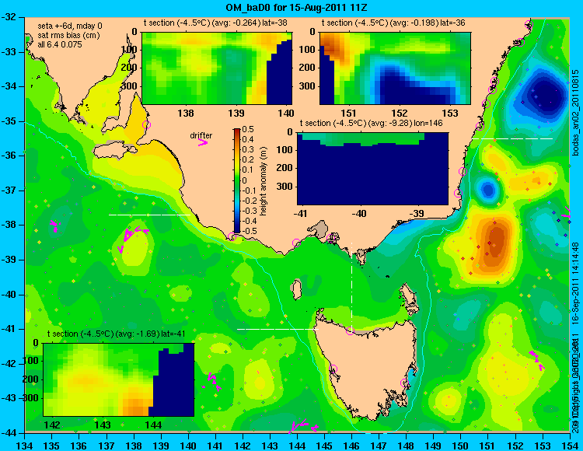Click the vertical 'bodas_an02_20110815' label
Screen dimensions: 583x451
(575, 113)
